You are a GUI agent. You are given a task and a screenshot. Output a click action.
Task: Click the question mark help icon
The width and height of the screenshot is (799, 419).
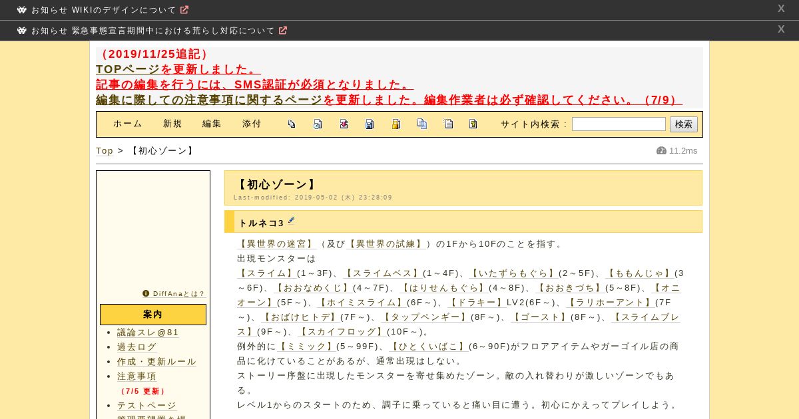coord(473,124)
